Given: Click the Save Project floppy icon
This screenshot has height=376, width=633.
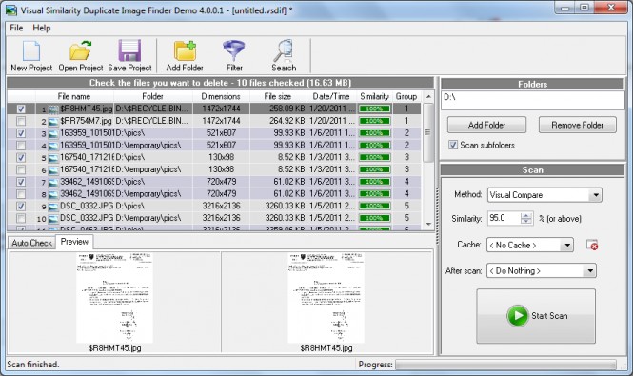Looking at the screenshot, I should pyautogui.click(x=129, y=50).
